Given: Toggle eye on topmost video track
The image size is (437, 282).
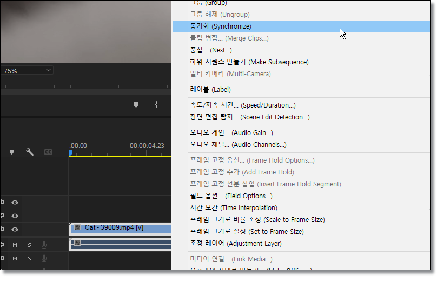Looking at the screenshot, I should coord(15,203).
